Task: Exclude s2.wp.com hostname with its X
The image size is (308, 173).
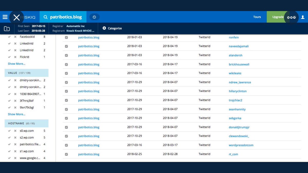Action: [15, 138]
